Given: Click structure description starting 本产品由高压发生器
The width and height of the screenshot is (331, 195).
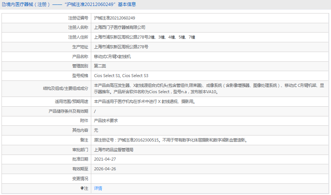Looking at the screenshot, I should 209,89.
